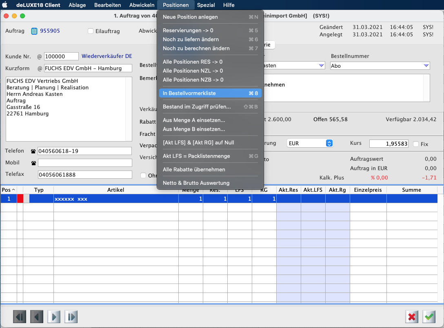Click the first record navigation arrow

pos(19,317)
